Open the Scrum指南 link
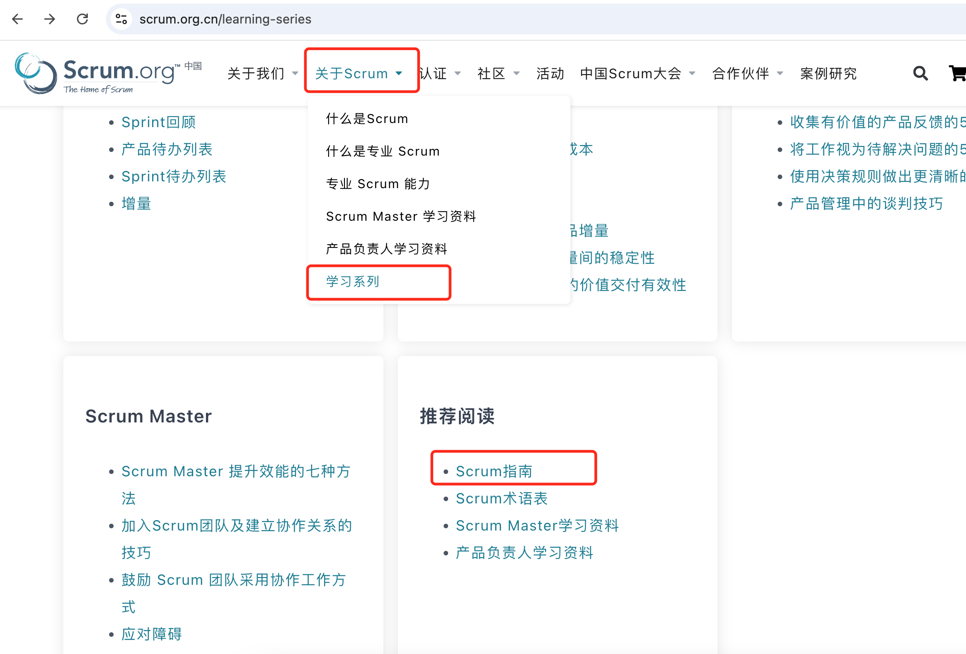The height and width of the screenshot is (654, 966). (494, 471)
